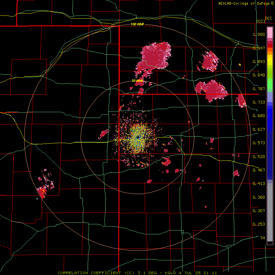Select the 0.733 scale value
This screenshot has width=275, height=275.
(x=259, y=102)
